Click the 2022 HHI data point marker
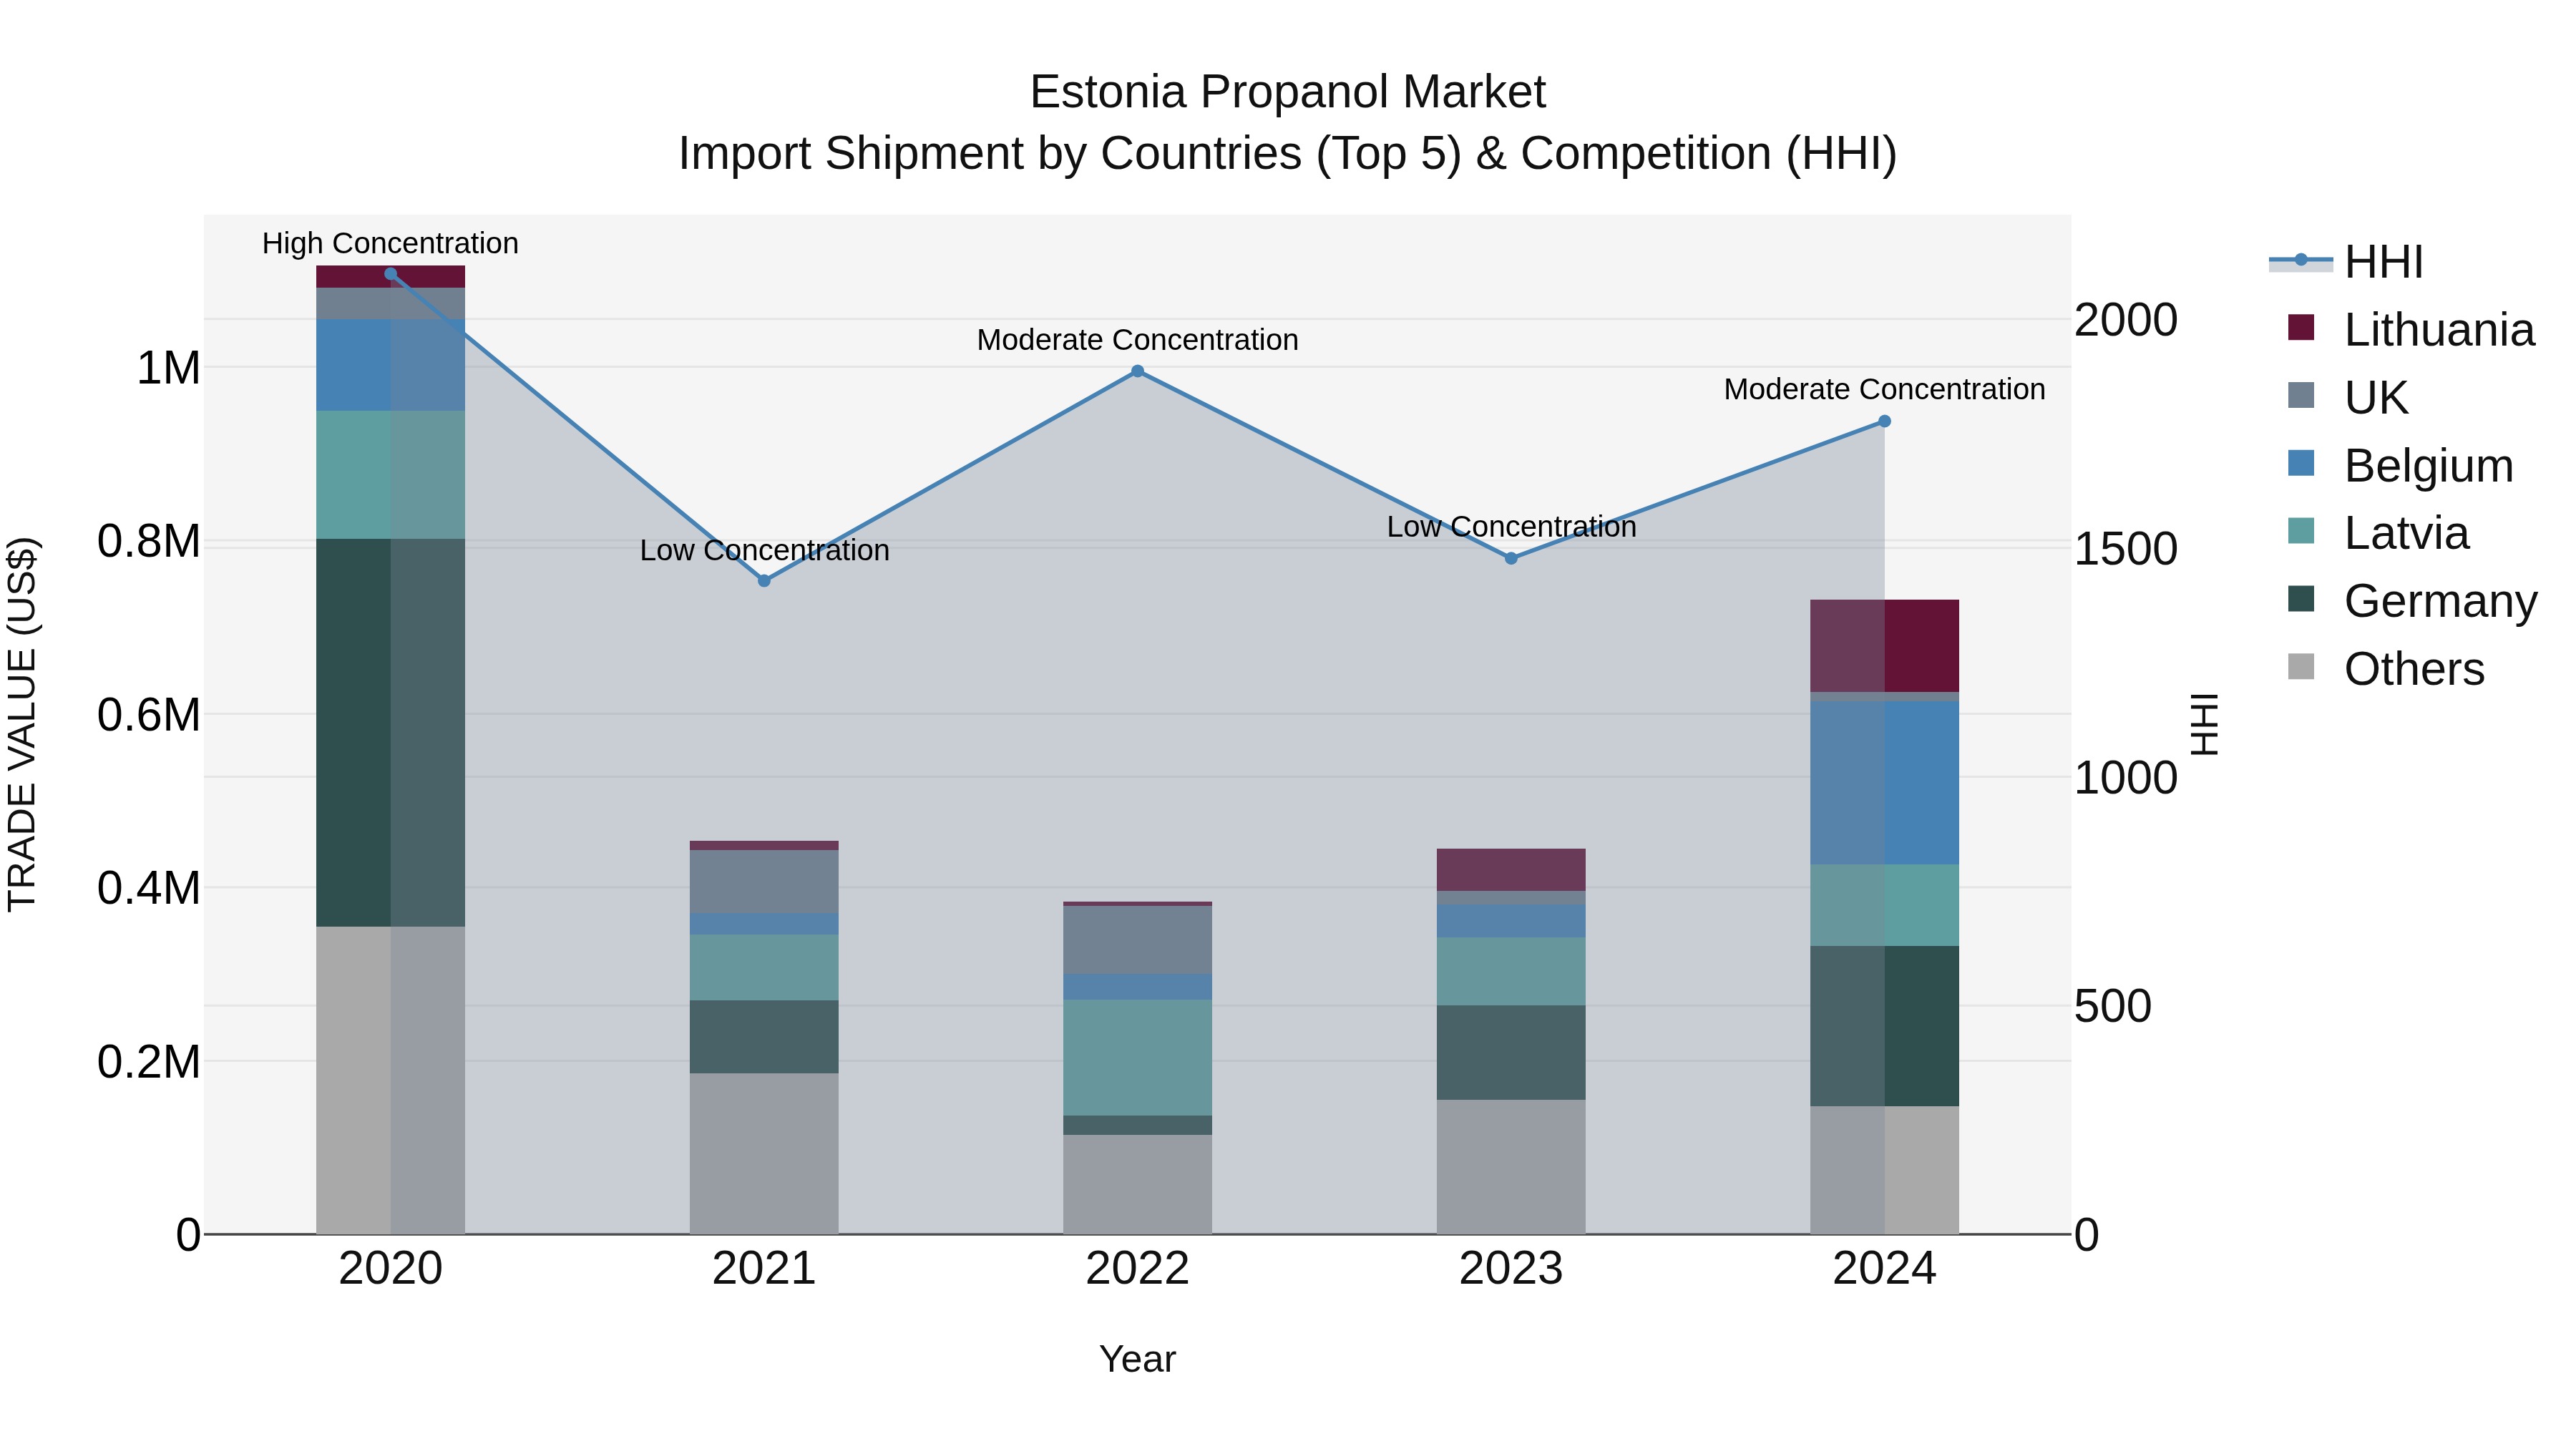 tap(1138, 372)
